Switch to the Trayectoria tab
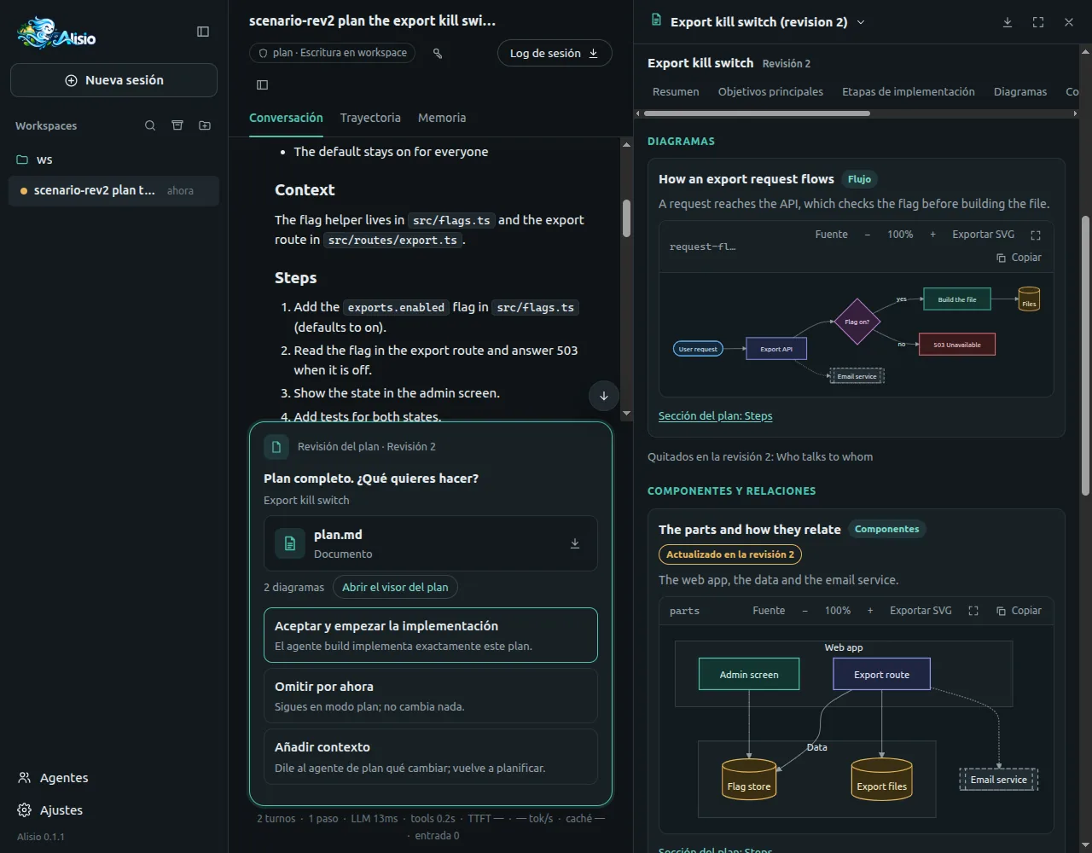The width and height of the screenshot is (1092, 853). coord(370,118)
